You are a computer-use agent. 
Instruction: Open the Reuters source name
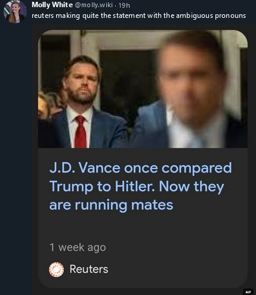point(89,269)
